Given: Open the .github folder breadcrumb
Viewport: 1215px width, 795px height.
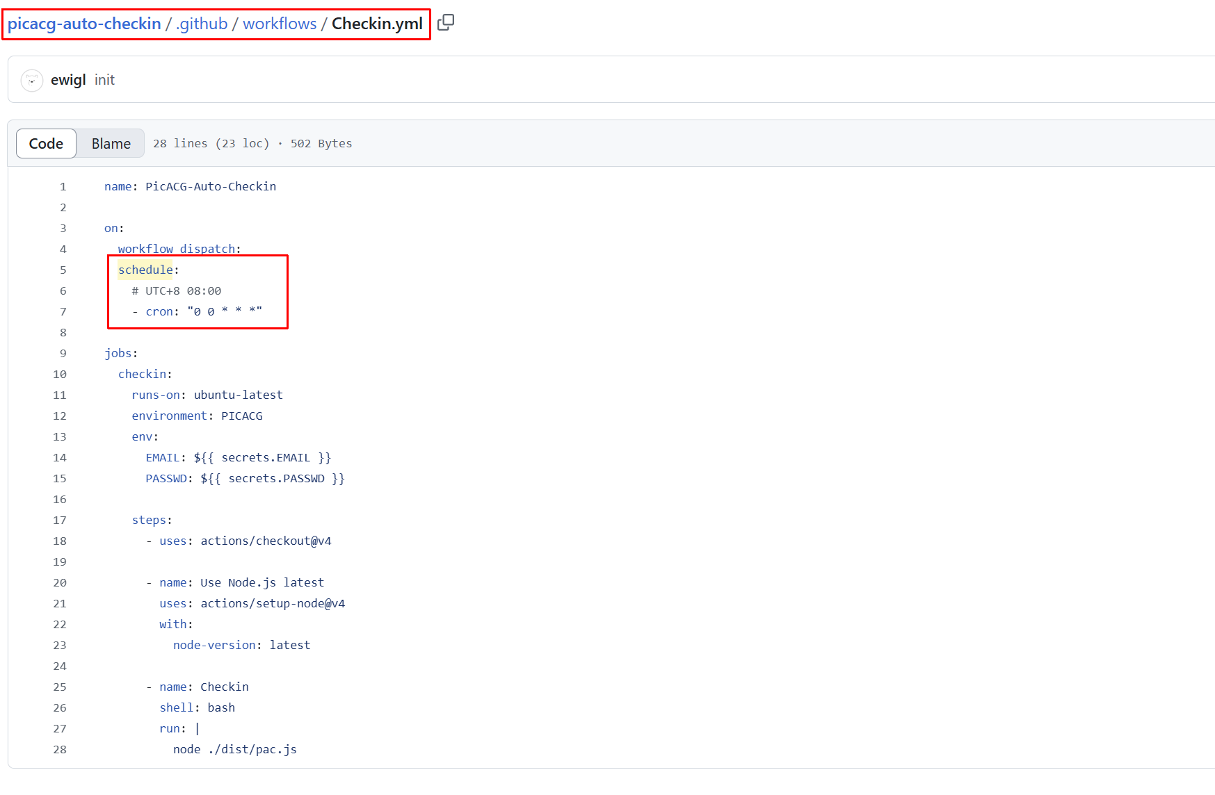Looking at the screenshot, I should tap(202, 24).
